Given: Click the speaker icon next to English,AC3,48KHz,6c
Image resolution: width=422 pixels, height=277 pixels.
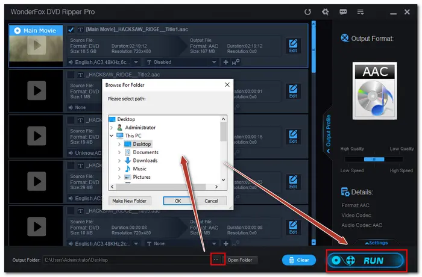Looking at the screenshot, I should pyautogui.click(x=71, y=63).
